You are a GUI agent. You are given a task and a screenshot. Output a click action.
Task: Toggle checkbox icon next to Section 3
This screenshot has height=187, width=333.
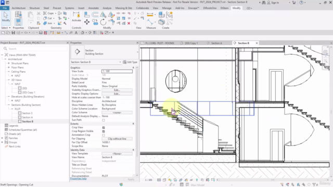[20, 113]
